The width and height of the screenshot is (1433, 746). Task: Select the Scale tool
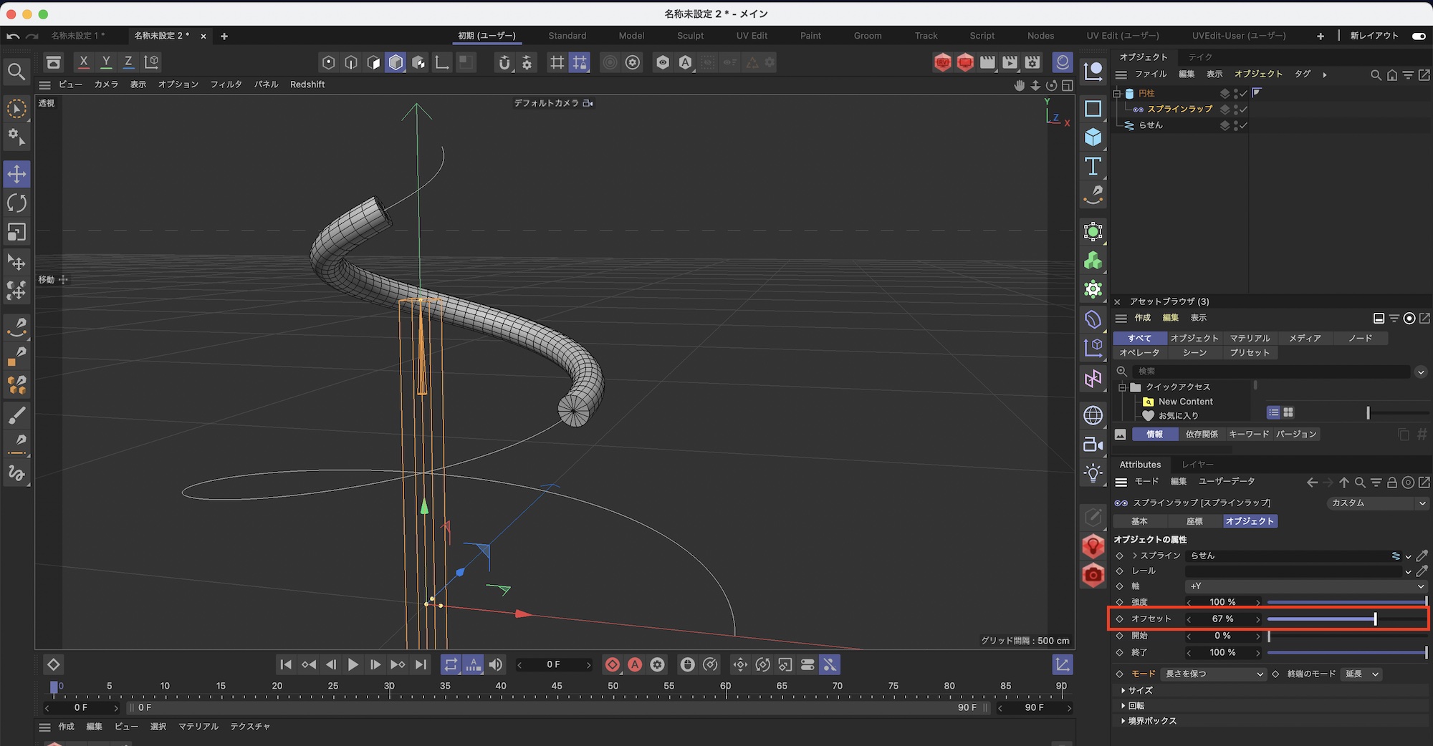click(x=16, y=232)
